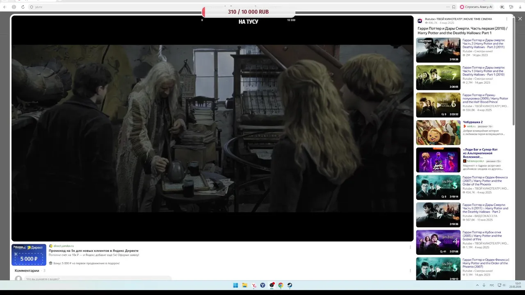Open 'Дары смерти: Часть 2' 2011 title link

(x=484, y=44)
